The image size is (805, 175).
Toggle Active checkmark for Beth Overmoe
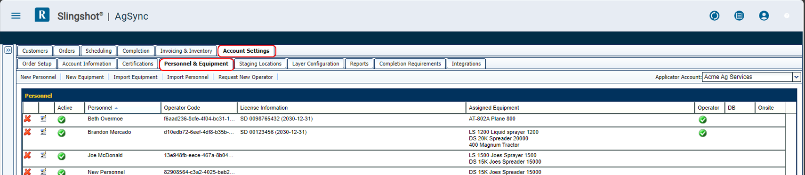[61, 119]
